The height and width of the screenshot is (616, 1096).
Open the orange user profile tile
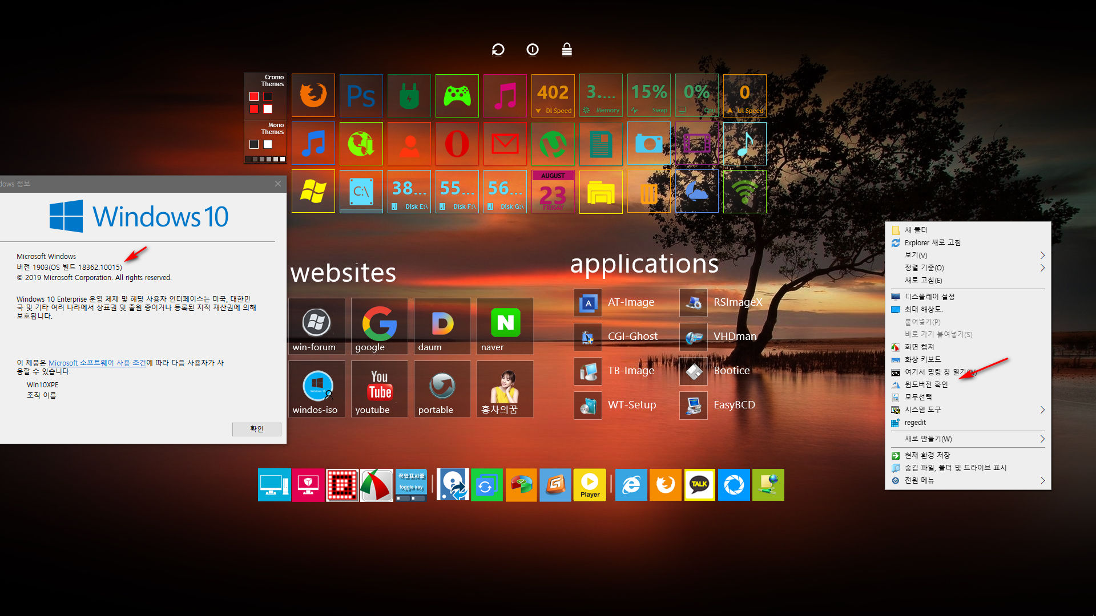pos(409,143)
